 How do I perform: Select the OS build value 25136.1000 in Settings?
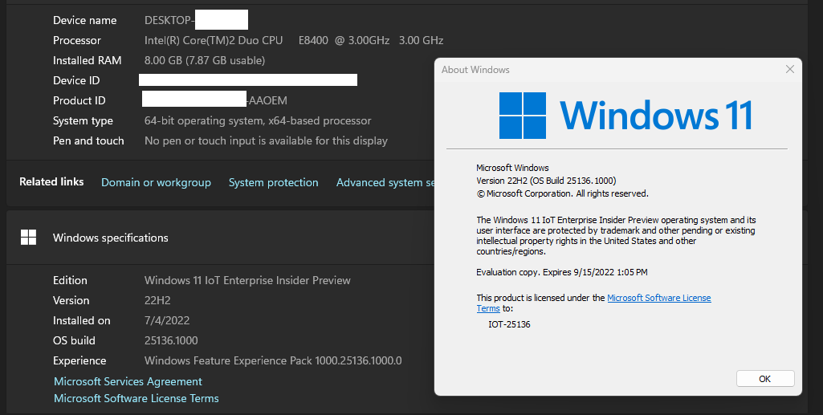[x=171, y=340]
